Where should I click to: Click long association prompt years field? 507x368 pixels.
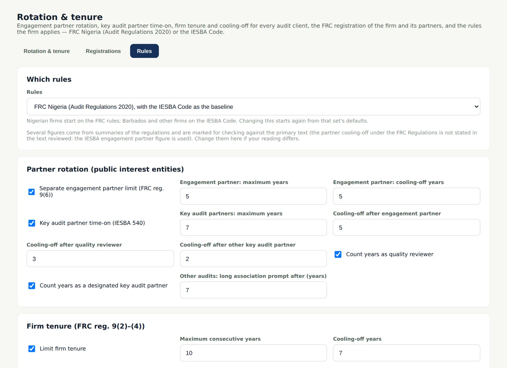[253, 290]
